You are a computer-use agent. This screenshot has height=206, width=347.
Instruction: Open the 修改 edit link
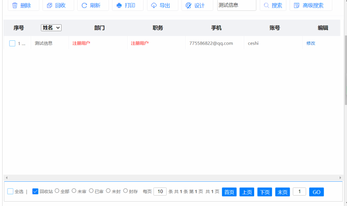(x=311, y=43)
